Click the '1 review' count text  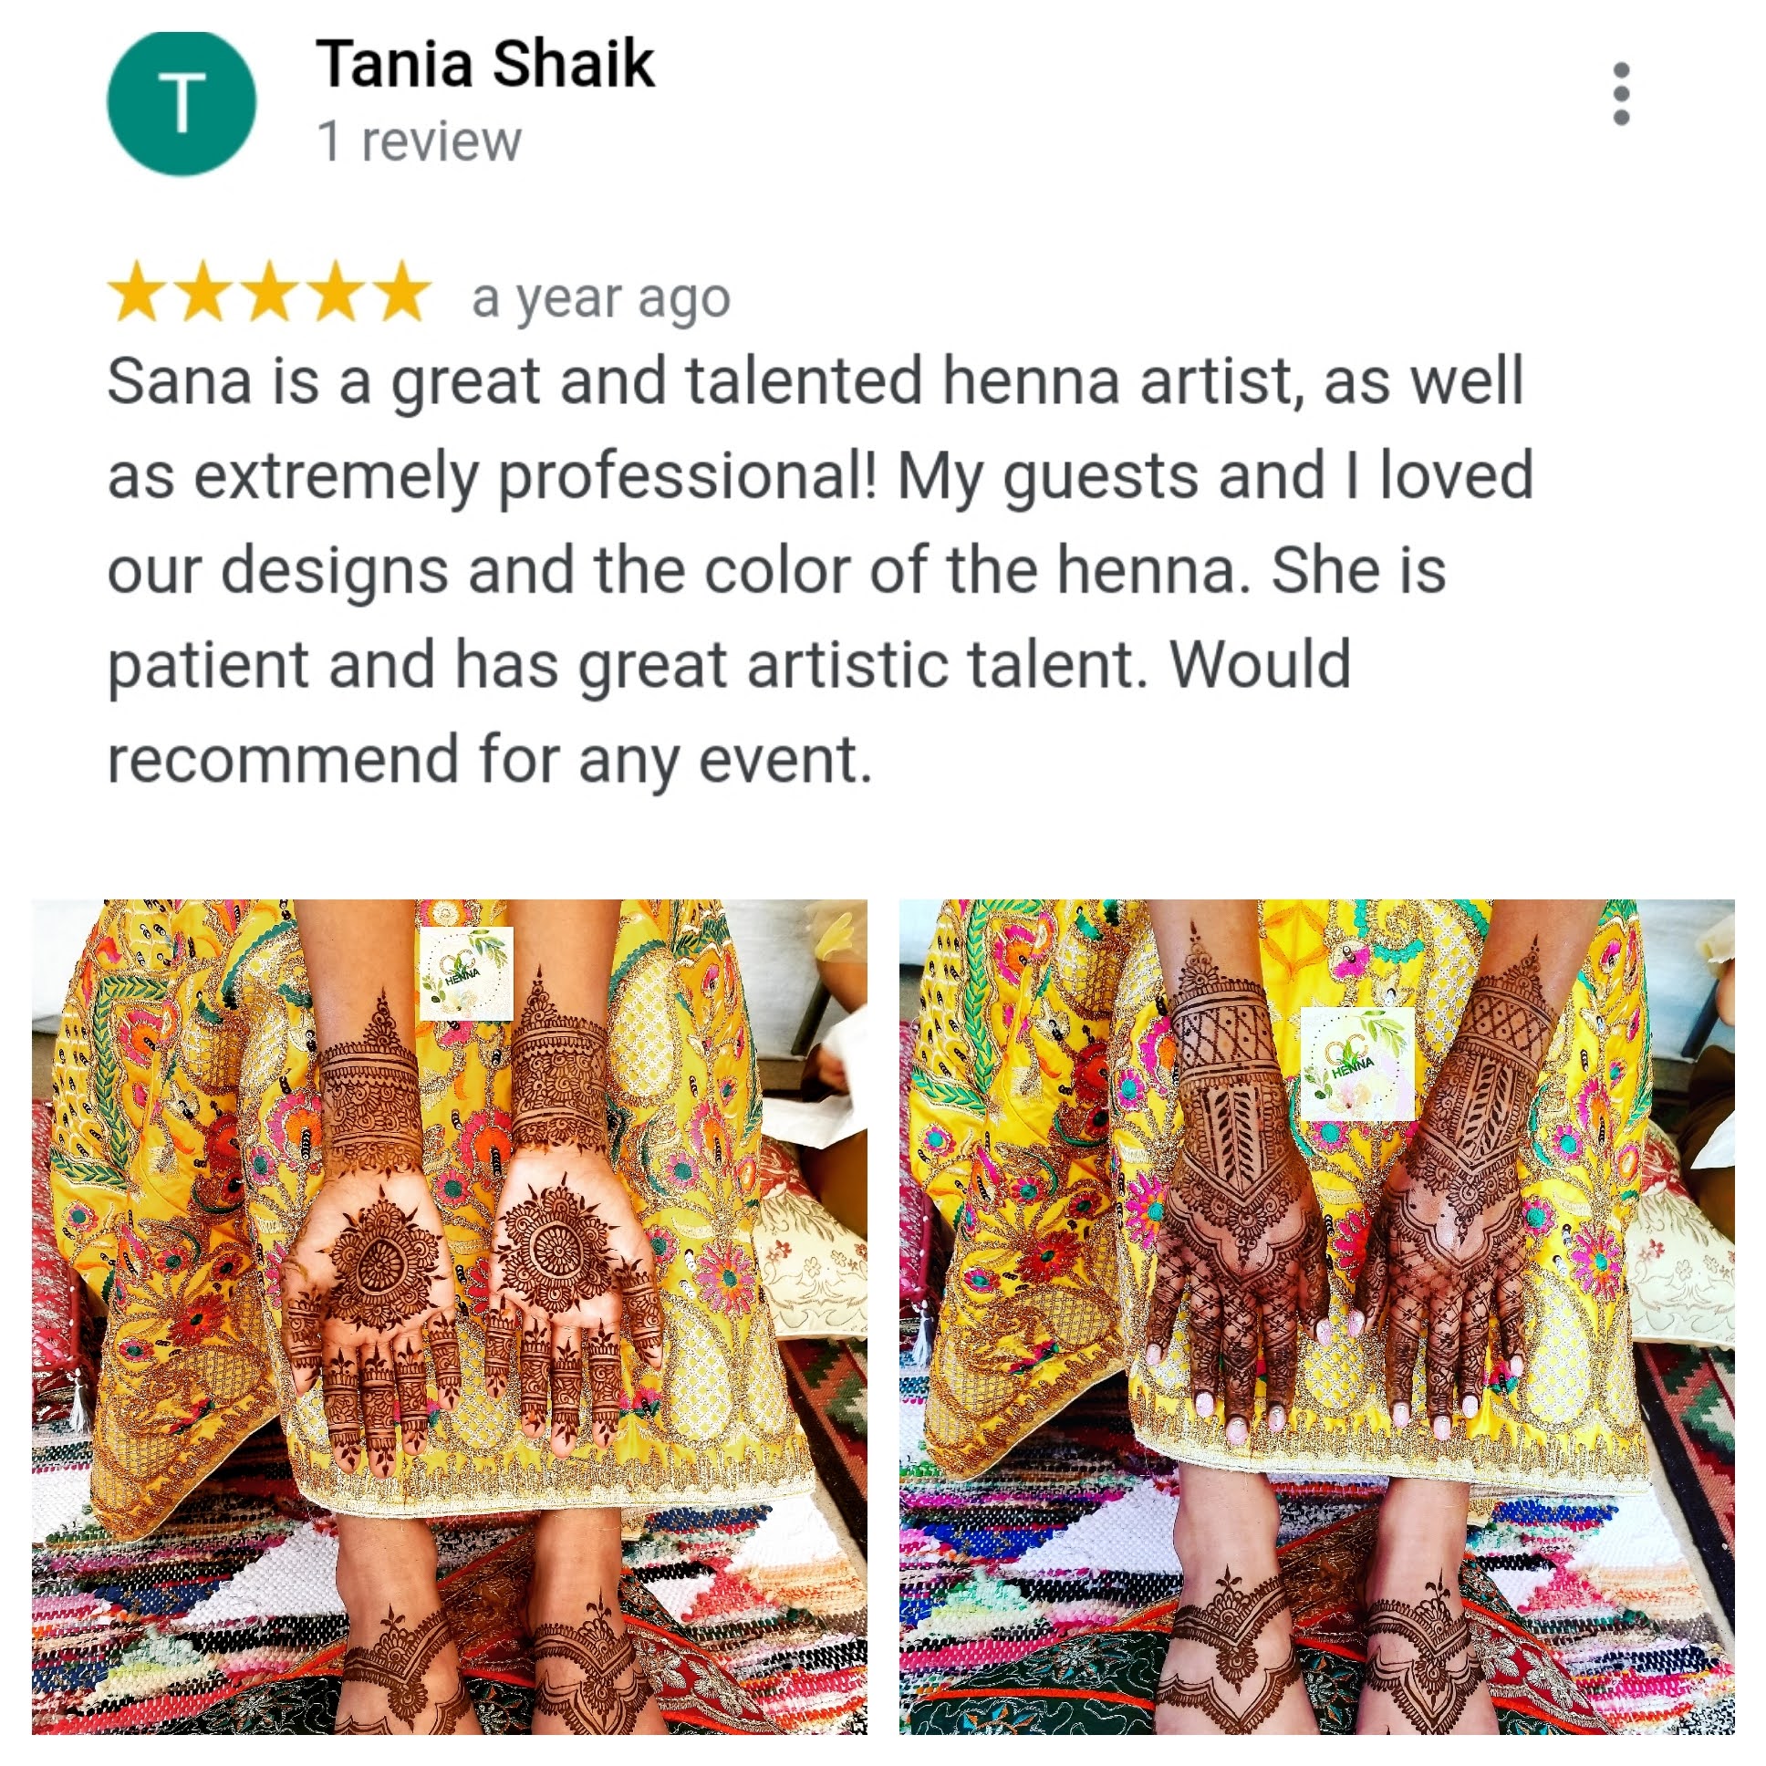419,141
